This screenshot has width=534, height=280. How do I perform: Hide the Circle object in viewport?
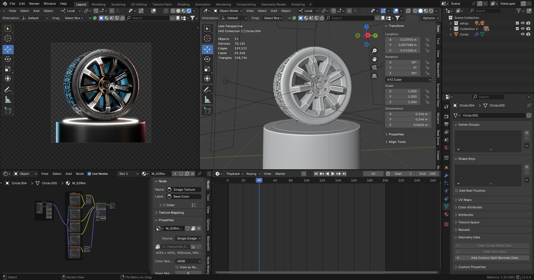click(523, 34)
